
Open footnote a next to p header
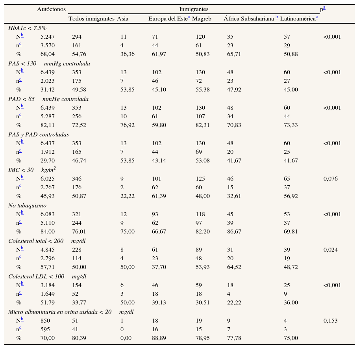point(324,7)
